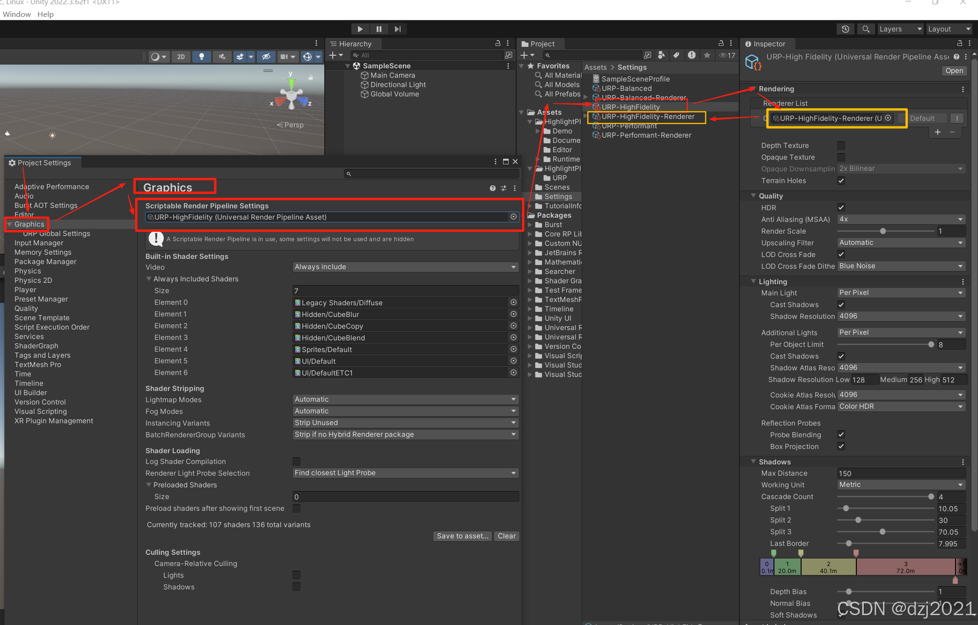Collapse Always Included Shaders list
The width and height of the screenshot is (978, 625).
coord(149,279)
